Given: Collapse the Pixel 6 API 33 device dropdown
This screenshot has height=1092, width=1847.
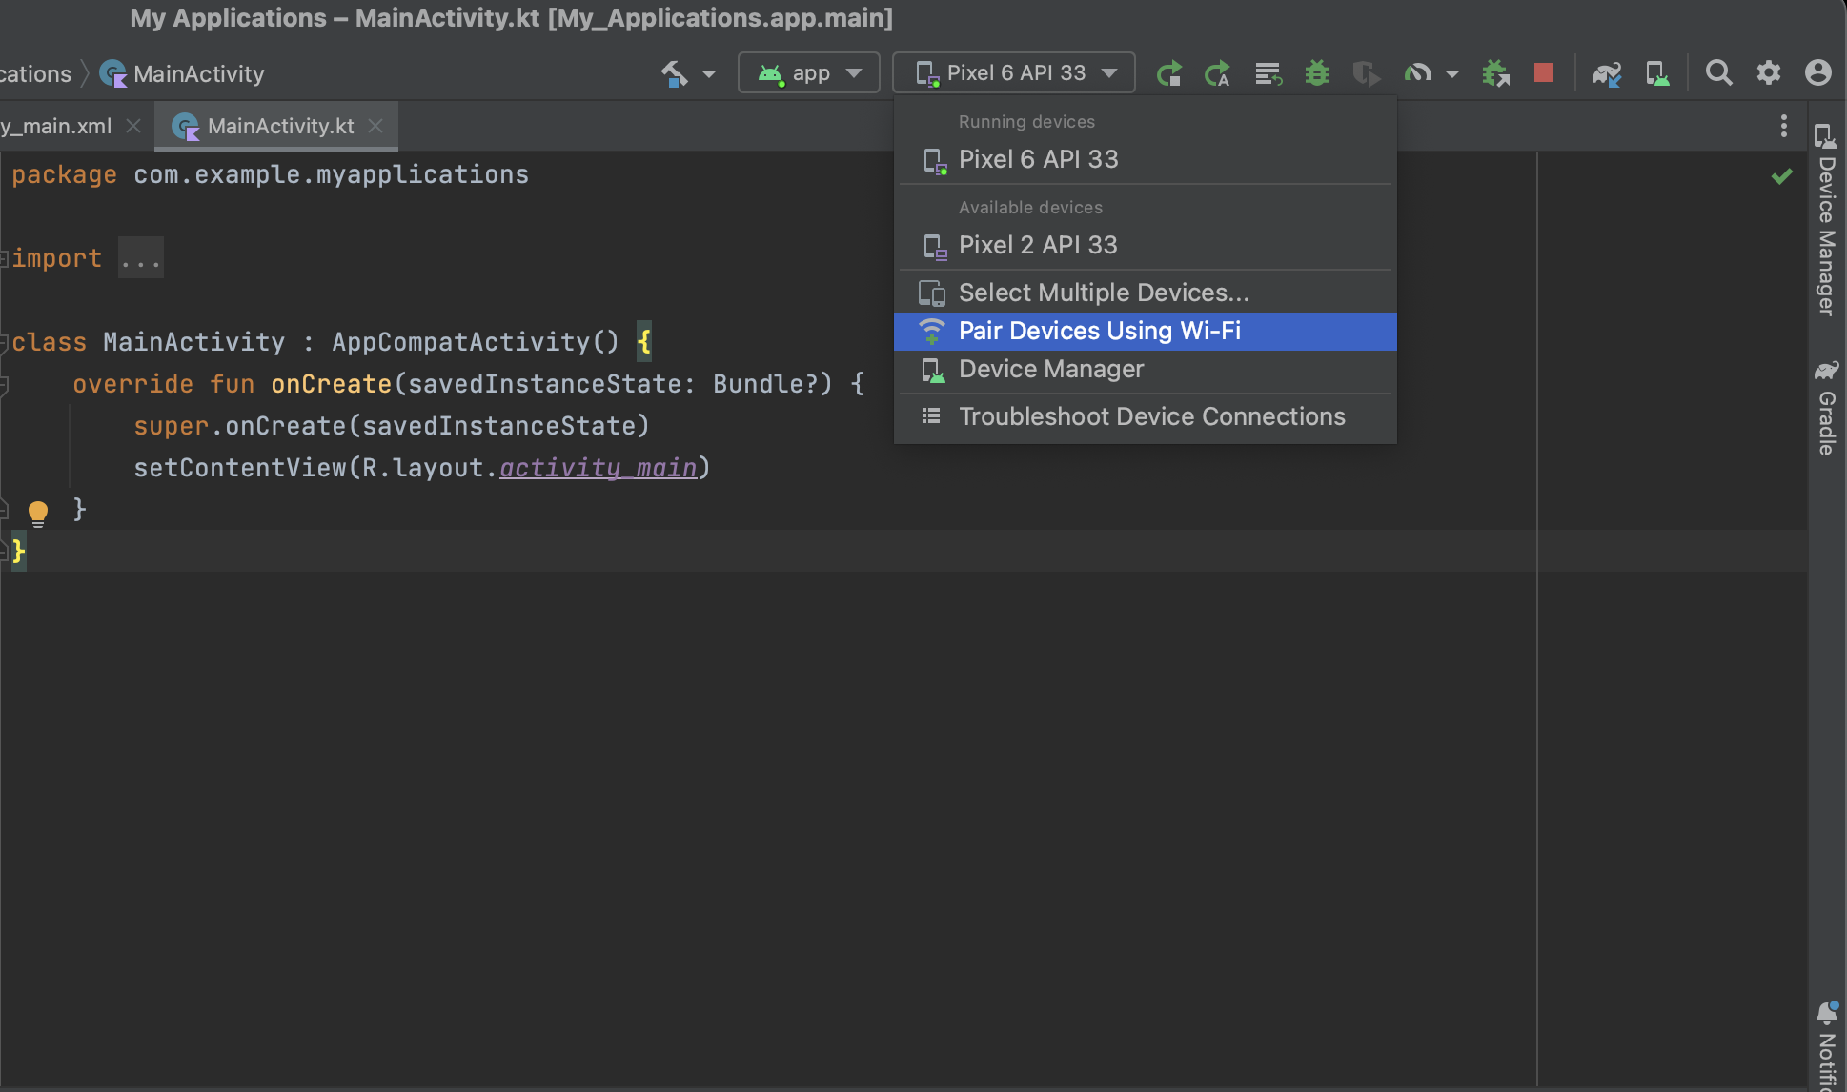Looking at the screenshot, I should (x=1014, y=73).
